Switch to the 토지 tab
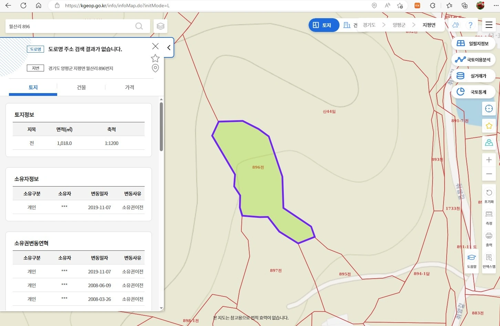Viewport: 500px width, 326px height. (x=33, y=87)
